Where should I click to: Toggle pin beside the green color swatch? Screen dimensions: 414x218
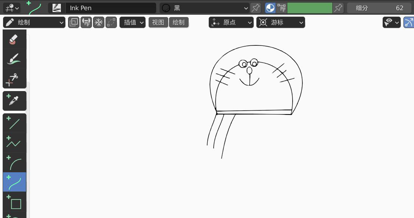pos(338,8)
